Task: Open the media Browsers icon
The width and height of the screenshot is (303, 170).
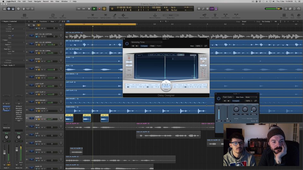Action: tap(299, 9)
